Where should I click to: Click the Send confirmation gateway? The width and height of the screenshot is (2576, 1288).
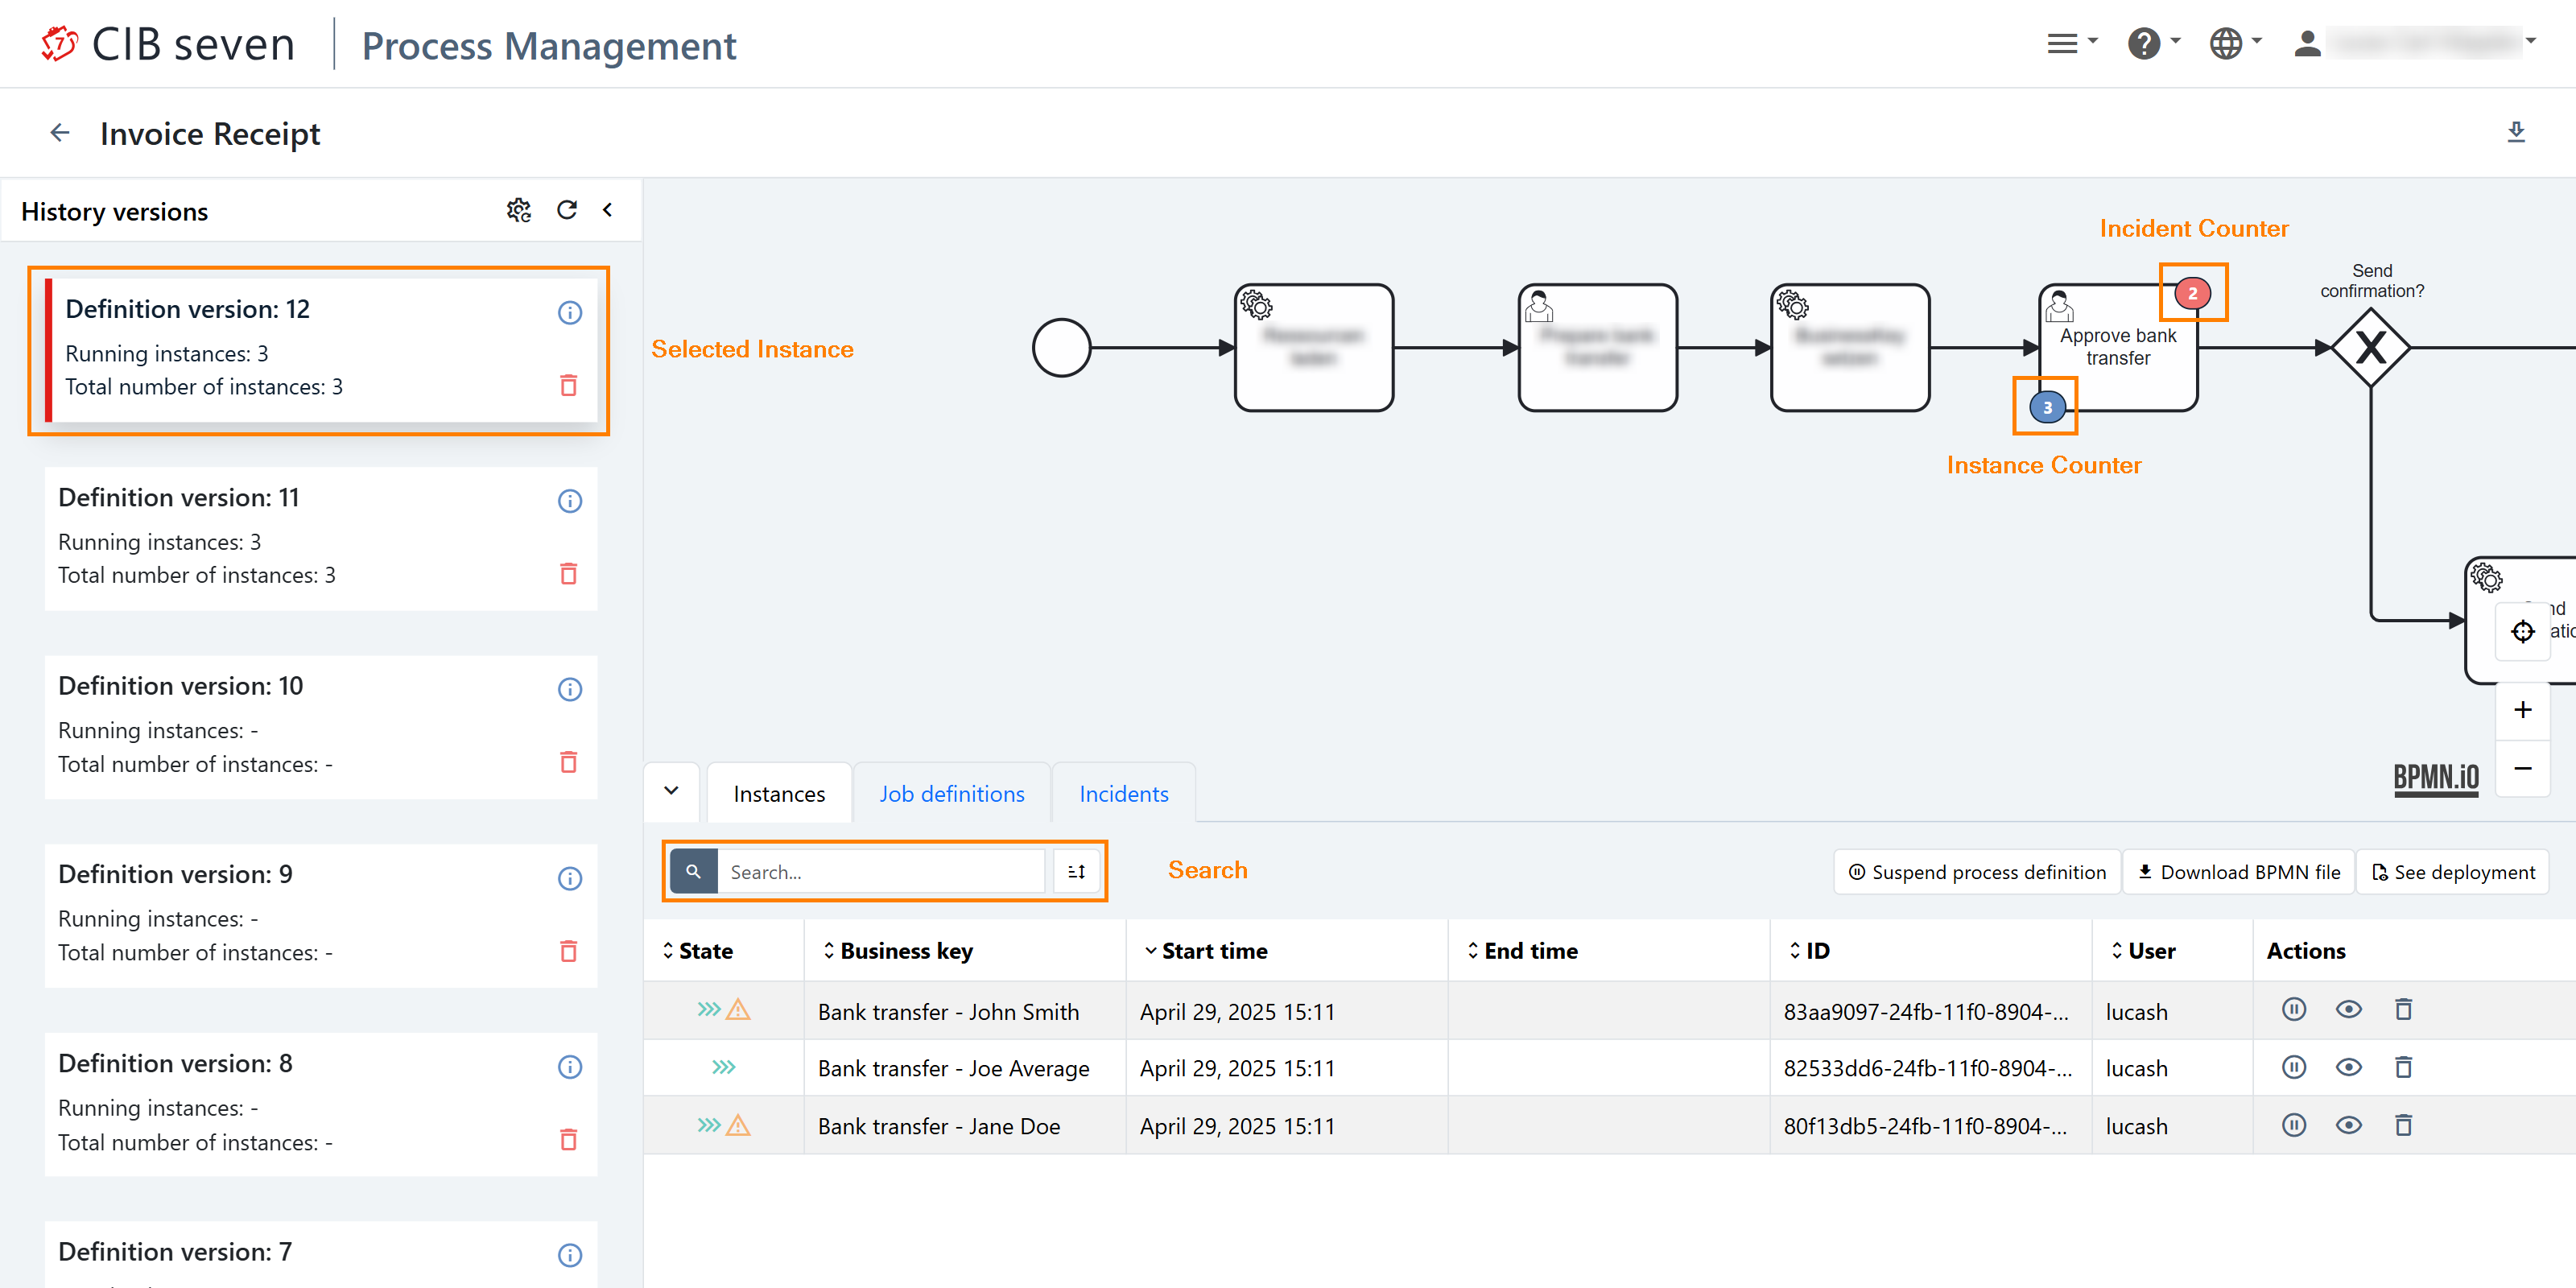(x=2370, y=348)
